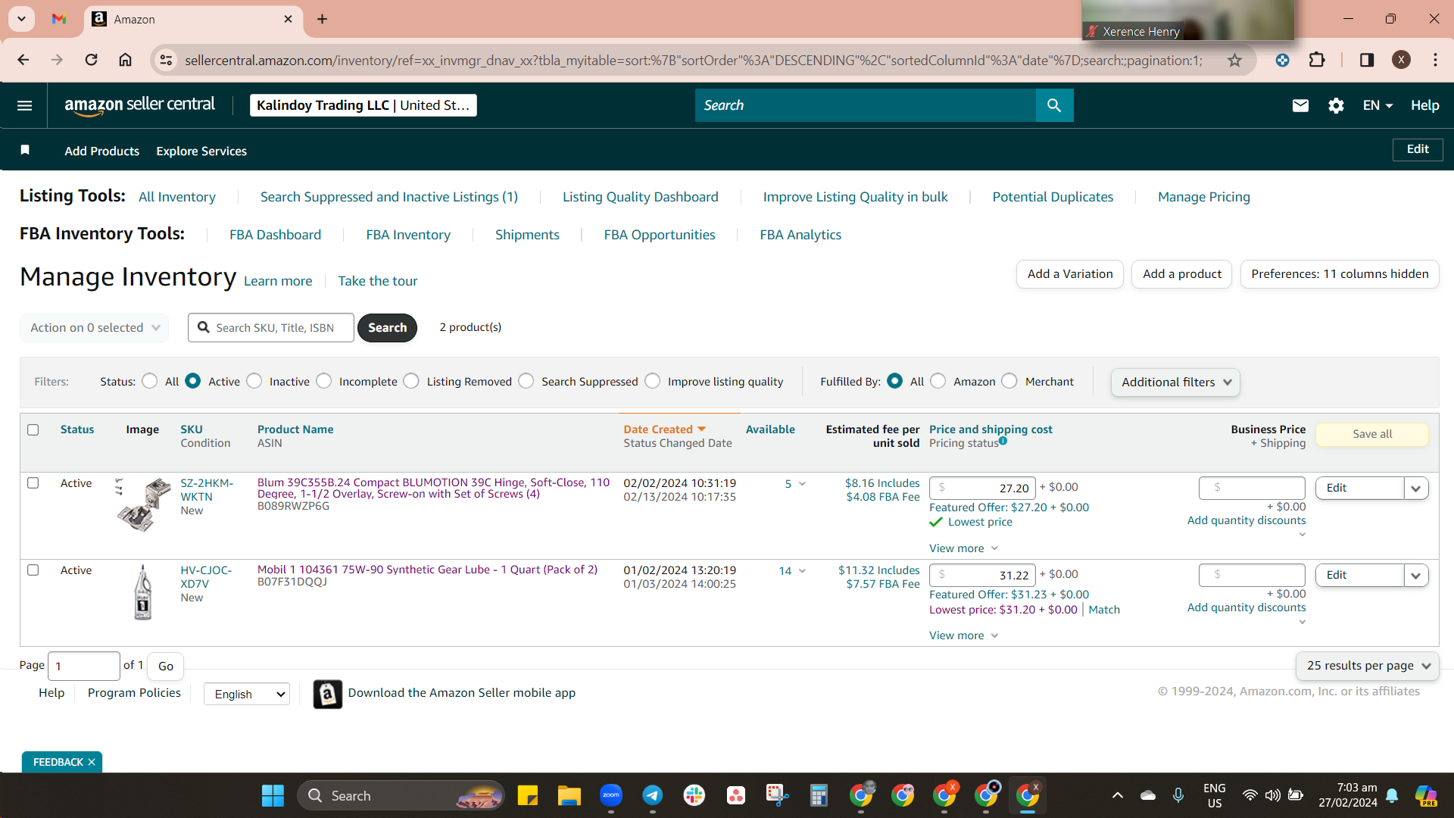Go back to the previous page
The image size is (1454, 818).
click(x=23, y=60)
